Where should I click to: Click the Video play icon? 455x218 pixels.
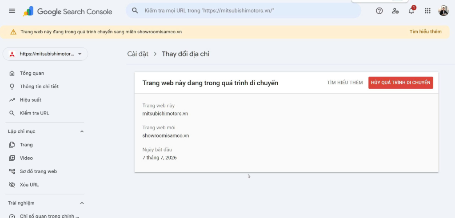(12, 158)
